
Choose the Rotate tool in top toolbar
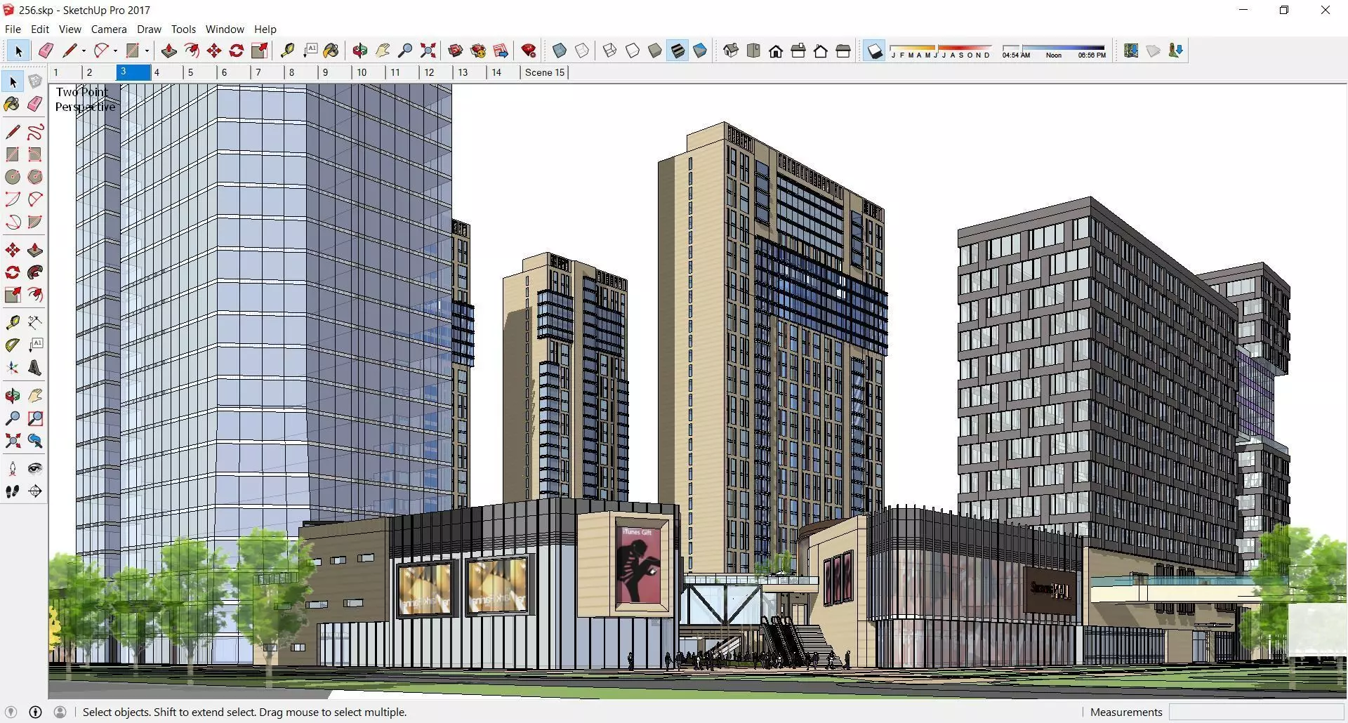pos(237,51)
